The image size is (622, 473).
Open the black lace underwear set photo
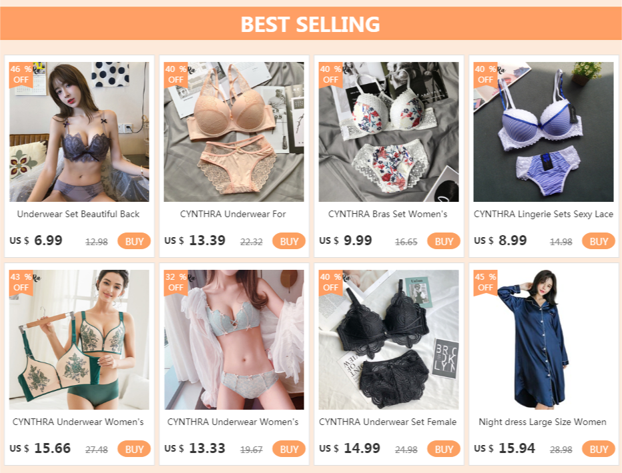[x=388, y=340]
